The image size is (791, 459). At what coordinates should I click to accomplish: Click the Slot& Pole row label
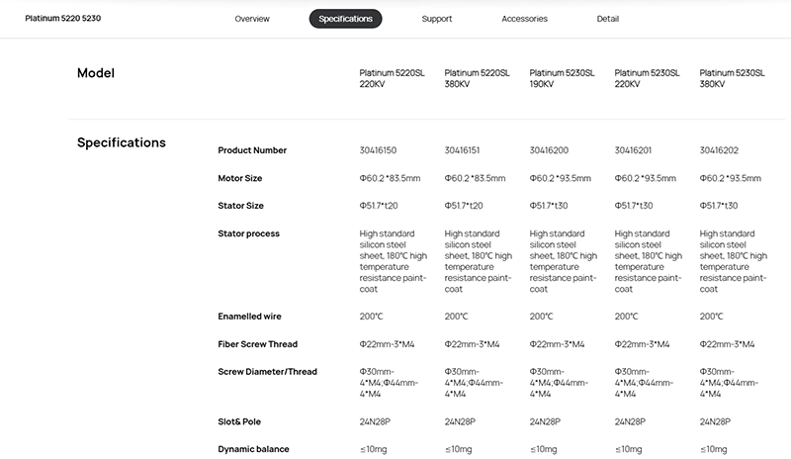tap(239, 421)
